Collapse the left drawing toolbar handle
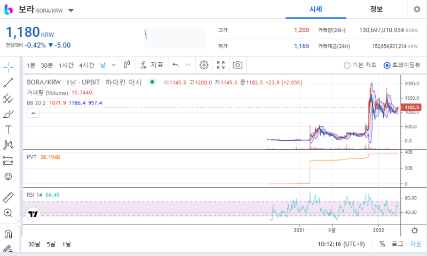This screenshot has height=256, width=427. click(19, 221)
